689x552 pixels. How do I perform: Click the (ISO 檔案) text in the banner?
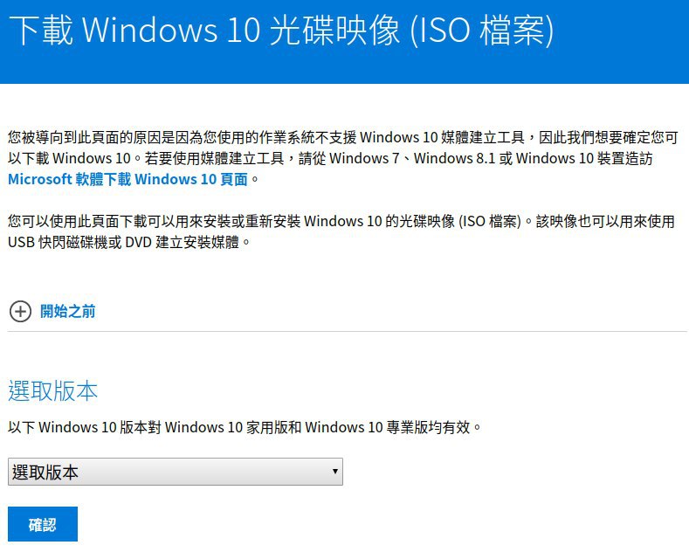click(x=481, y=31)
